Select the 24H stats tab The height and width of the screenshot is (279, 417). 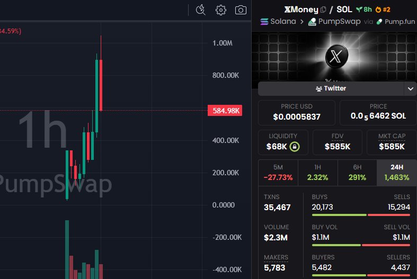pos(396,173)
